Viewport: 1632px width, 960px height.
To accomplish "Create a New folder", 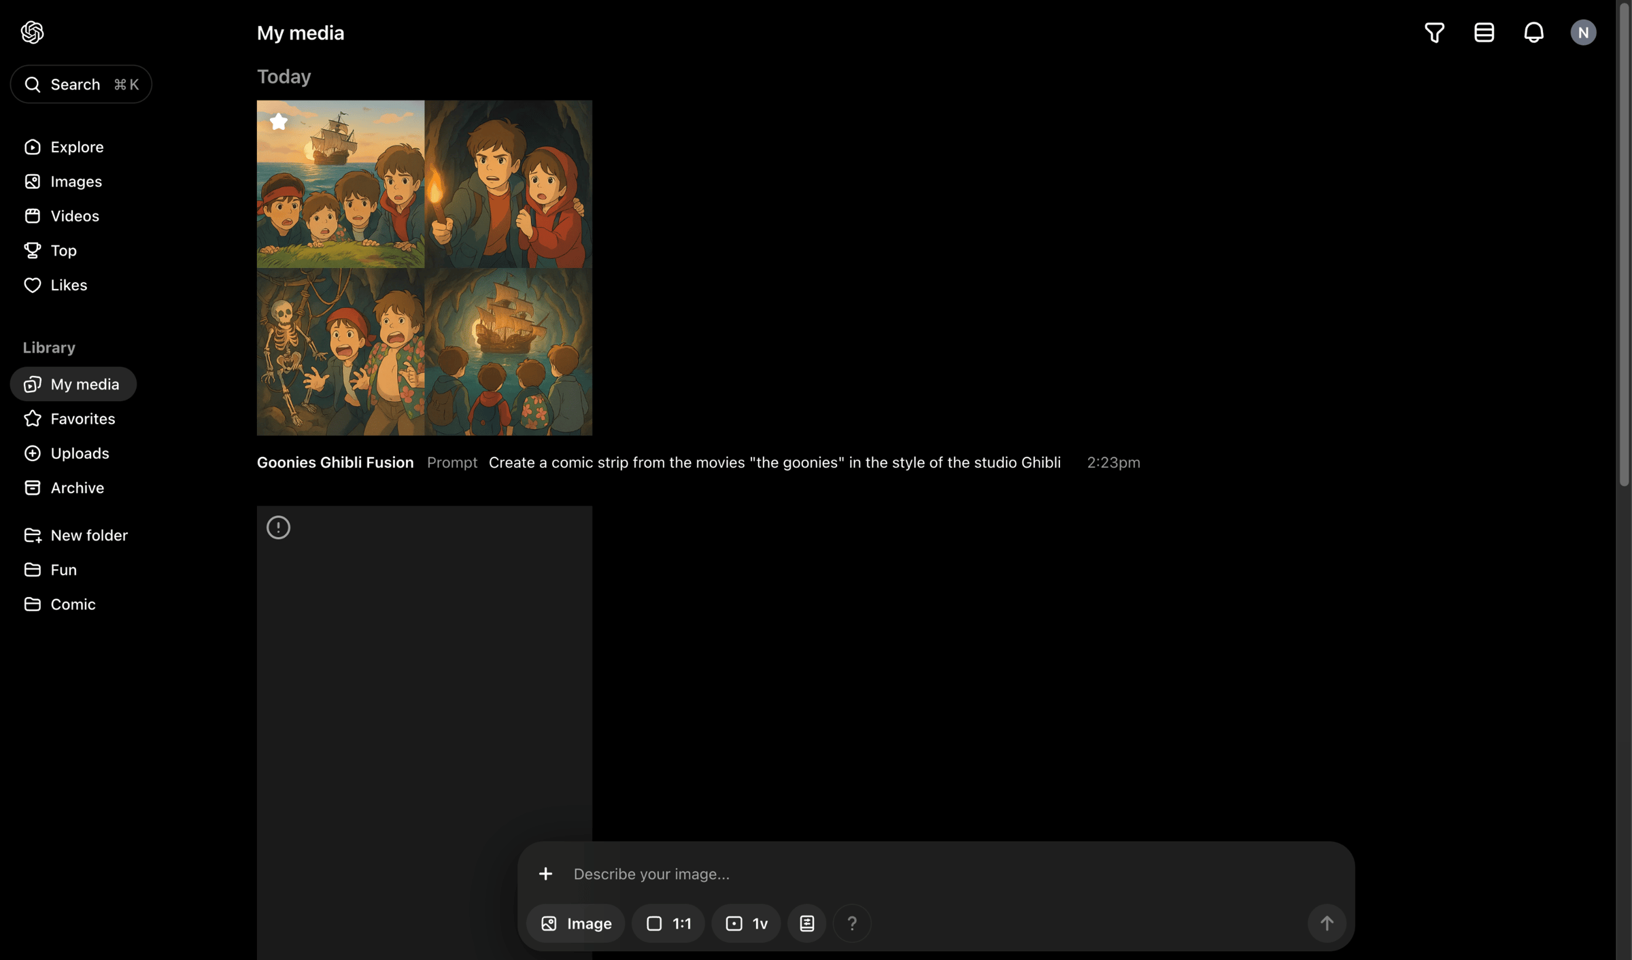I will click(x=75, y=536).
